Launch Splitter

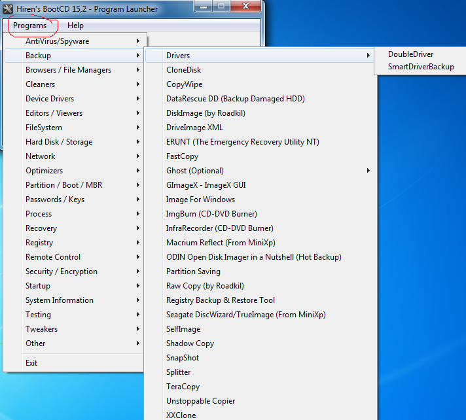[x=260, y=372]
